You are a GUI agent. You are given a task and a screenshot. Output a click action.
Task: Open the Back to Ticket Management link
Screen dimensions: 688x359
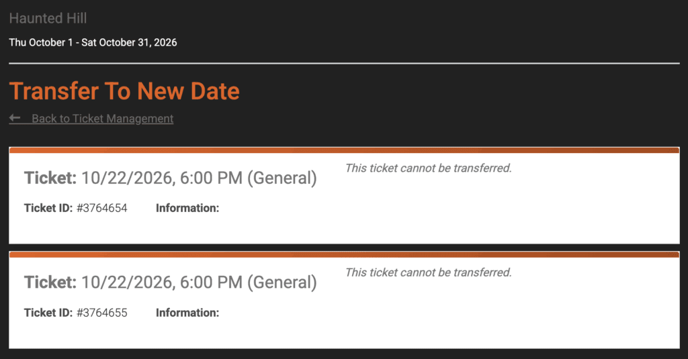[102, 119]
